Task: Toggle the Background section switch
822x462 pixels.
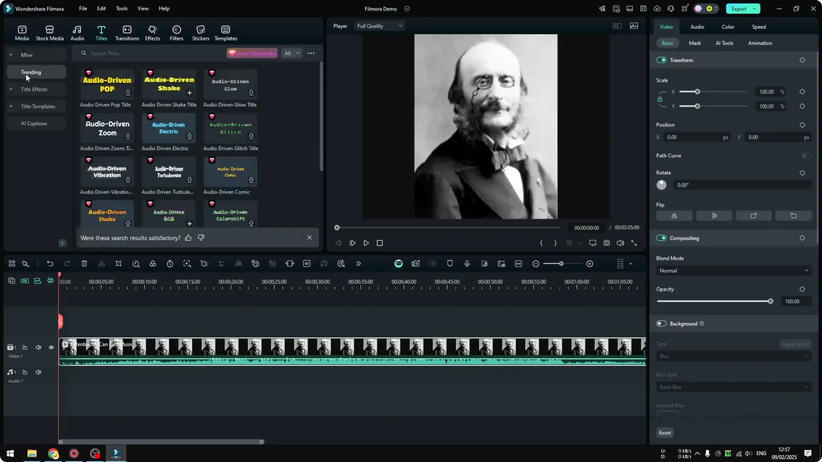Action: pos(661,323)
